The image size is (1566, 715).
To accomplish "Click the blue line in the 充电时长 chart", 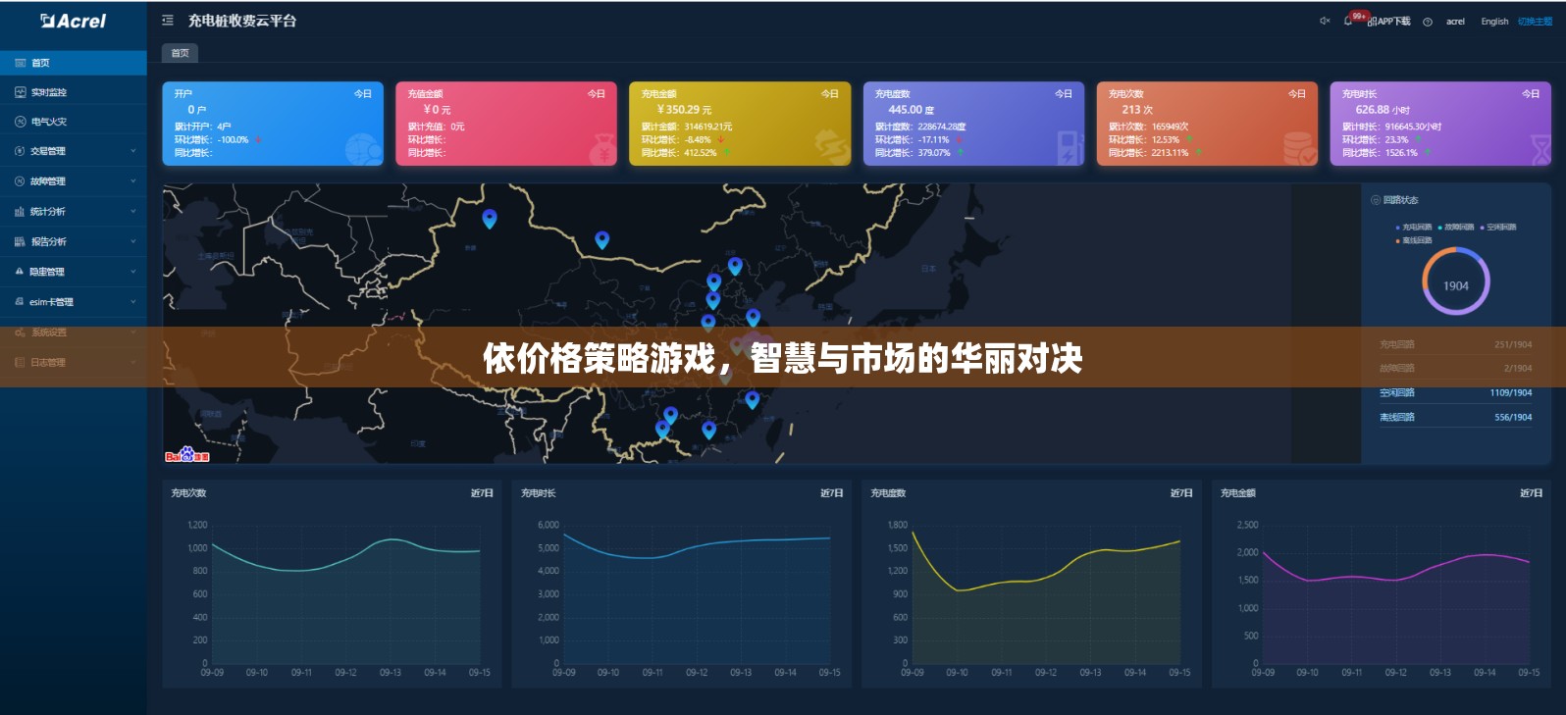I will (697, 545).
